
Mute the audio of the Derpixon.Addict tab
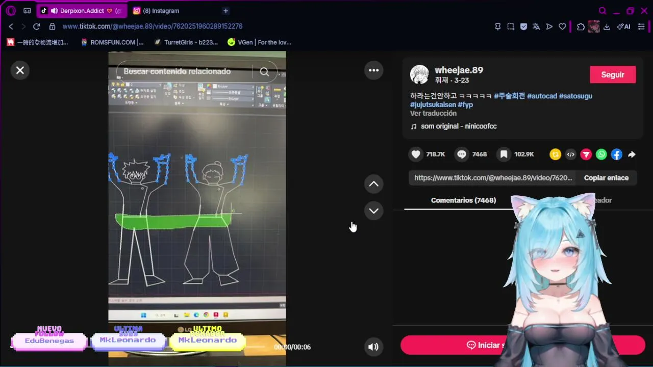pyautogui.click(x=54, y=11)
